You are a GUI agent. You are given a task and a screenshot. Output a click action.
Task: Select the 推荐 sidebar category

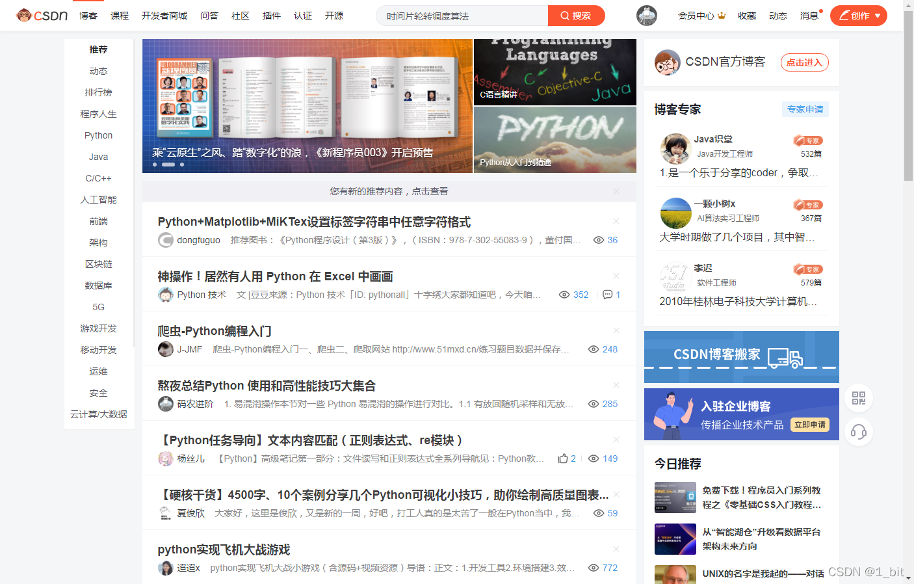[99, 49]
